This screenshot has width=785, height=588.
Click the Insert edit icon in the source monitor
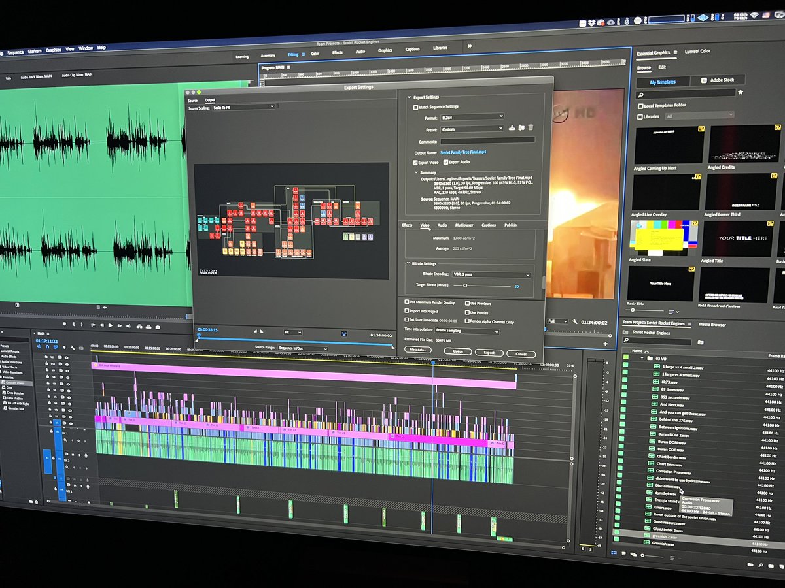139,325
